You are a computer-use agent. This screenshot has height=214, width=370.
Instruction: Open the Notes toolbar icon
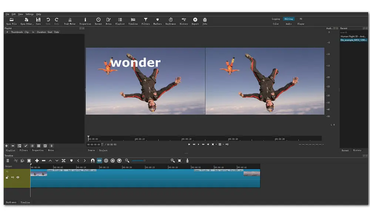pos(108,21)
